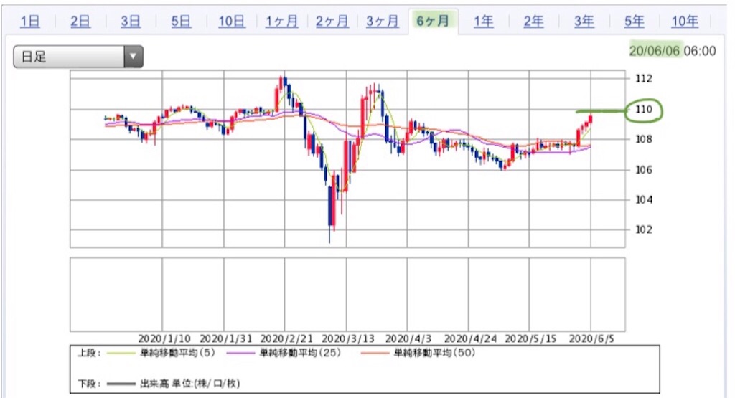Click the active 6ヶ月 tab

[433, 21]
